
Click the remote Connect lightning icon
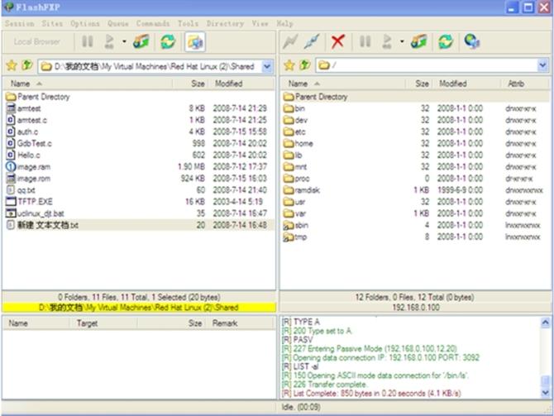pos(290,41)
